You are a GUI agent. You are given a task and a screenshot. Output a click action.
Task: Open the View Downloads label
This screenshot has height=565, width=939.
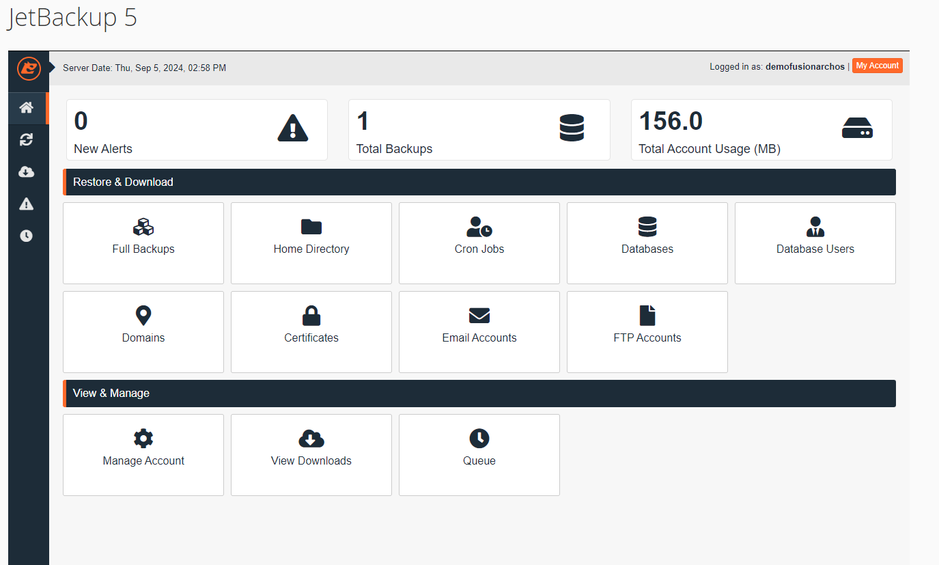311,461
